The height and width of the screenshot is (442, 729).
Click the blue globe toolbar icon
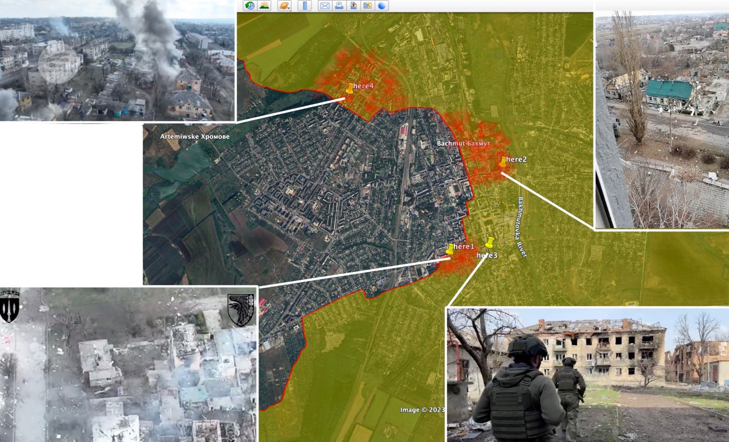click(382, 6)
